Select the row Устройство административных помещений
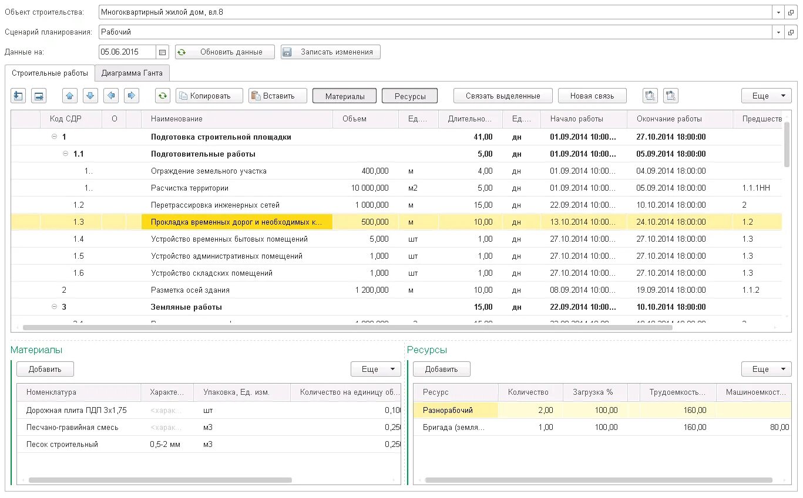 tap(397, 256)
